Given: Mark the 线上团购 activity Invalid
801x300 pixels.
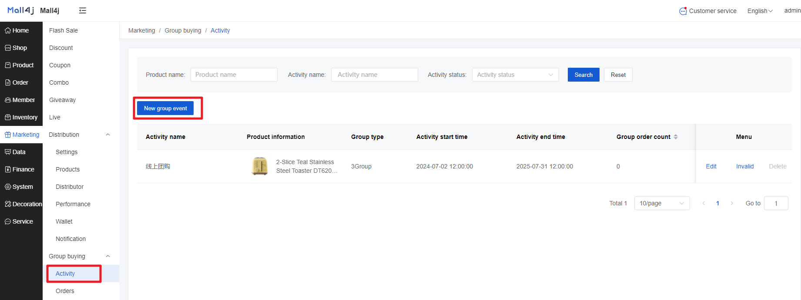Looking at the screenshot, I should [x=745, y=166].
